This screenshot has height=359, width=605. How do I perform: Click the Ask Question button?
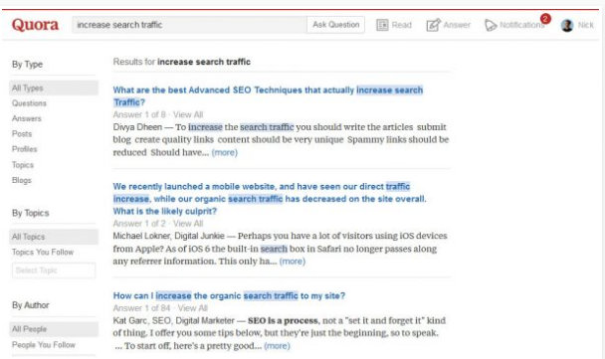click(x=335, y=25)
